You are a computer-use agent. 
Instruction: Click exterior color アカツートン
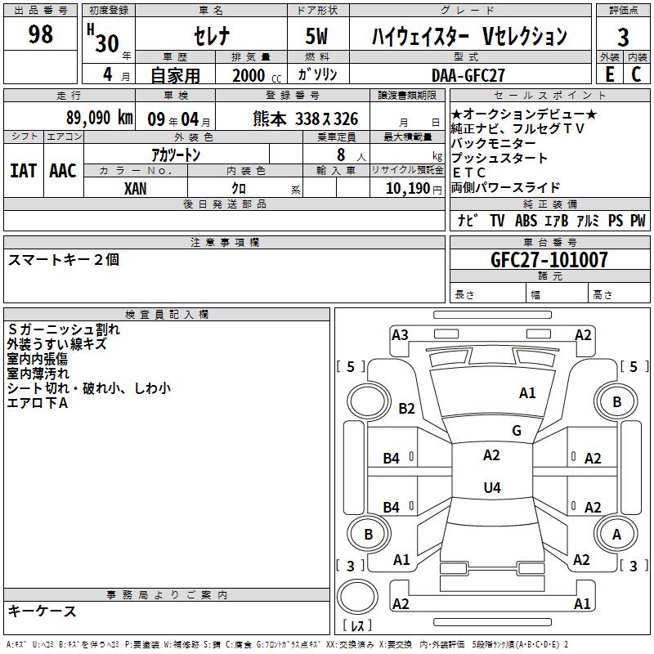click(176, 155)
